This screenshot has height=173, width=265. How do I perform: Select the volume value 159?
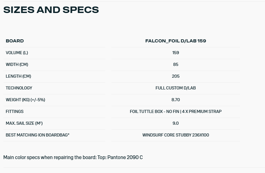(x=176, y=53)
